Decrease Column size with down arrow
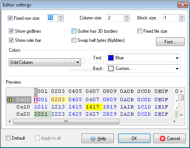The image size is (190, 148). 127,20
